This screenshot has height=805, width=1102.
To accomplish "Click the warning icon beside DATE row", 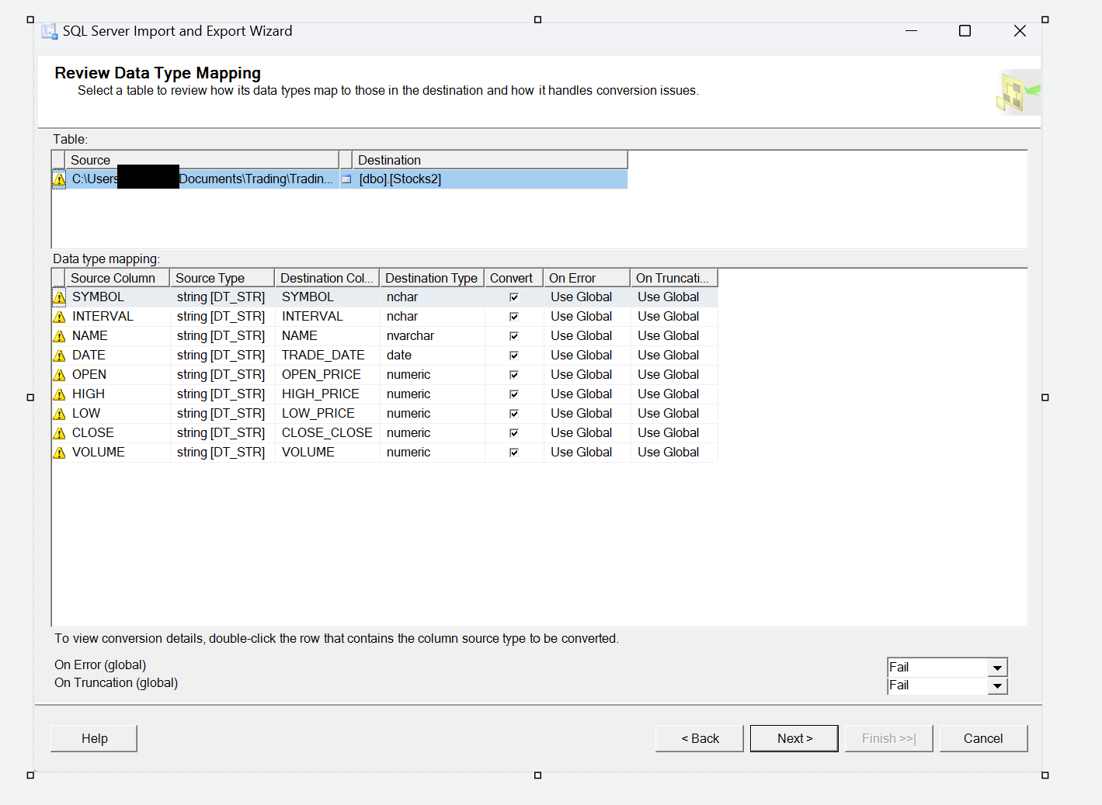I will pyautogui.click(x=59, y=356).
